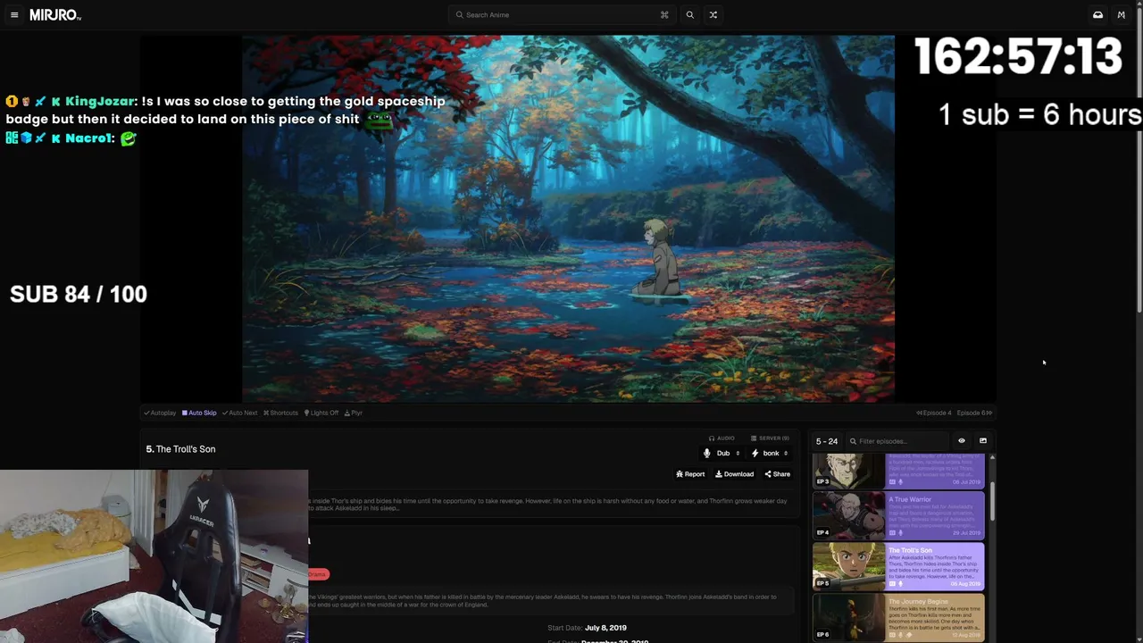Open the Dub audio dropdown

point(722,454)
